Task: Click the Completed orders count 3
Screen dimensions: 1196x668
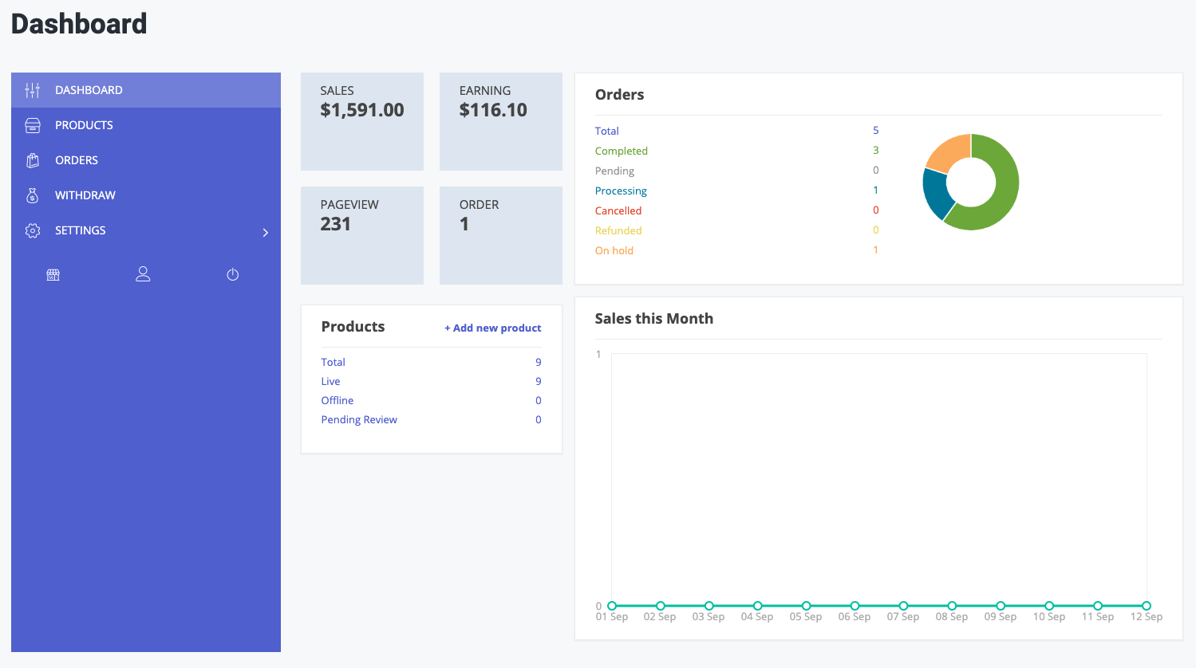Action: click(x=875, y=150)
